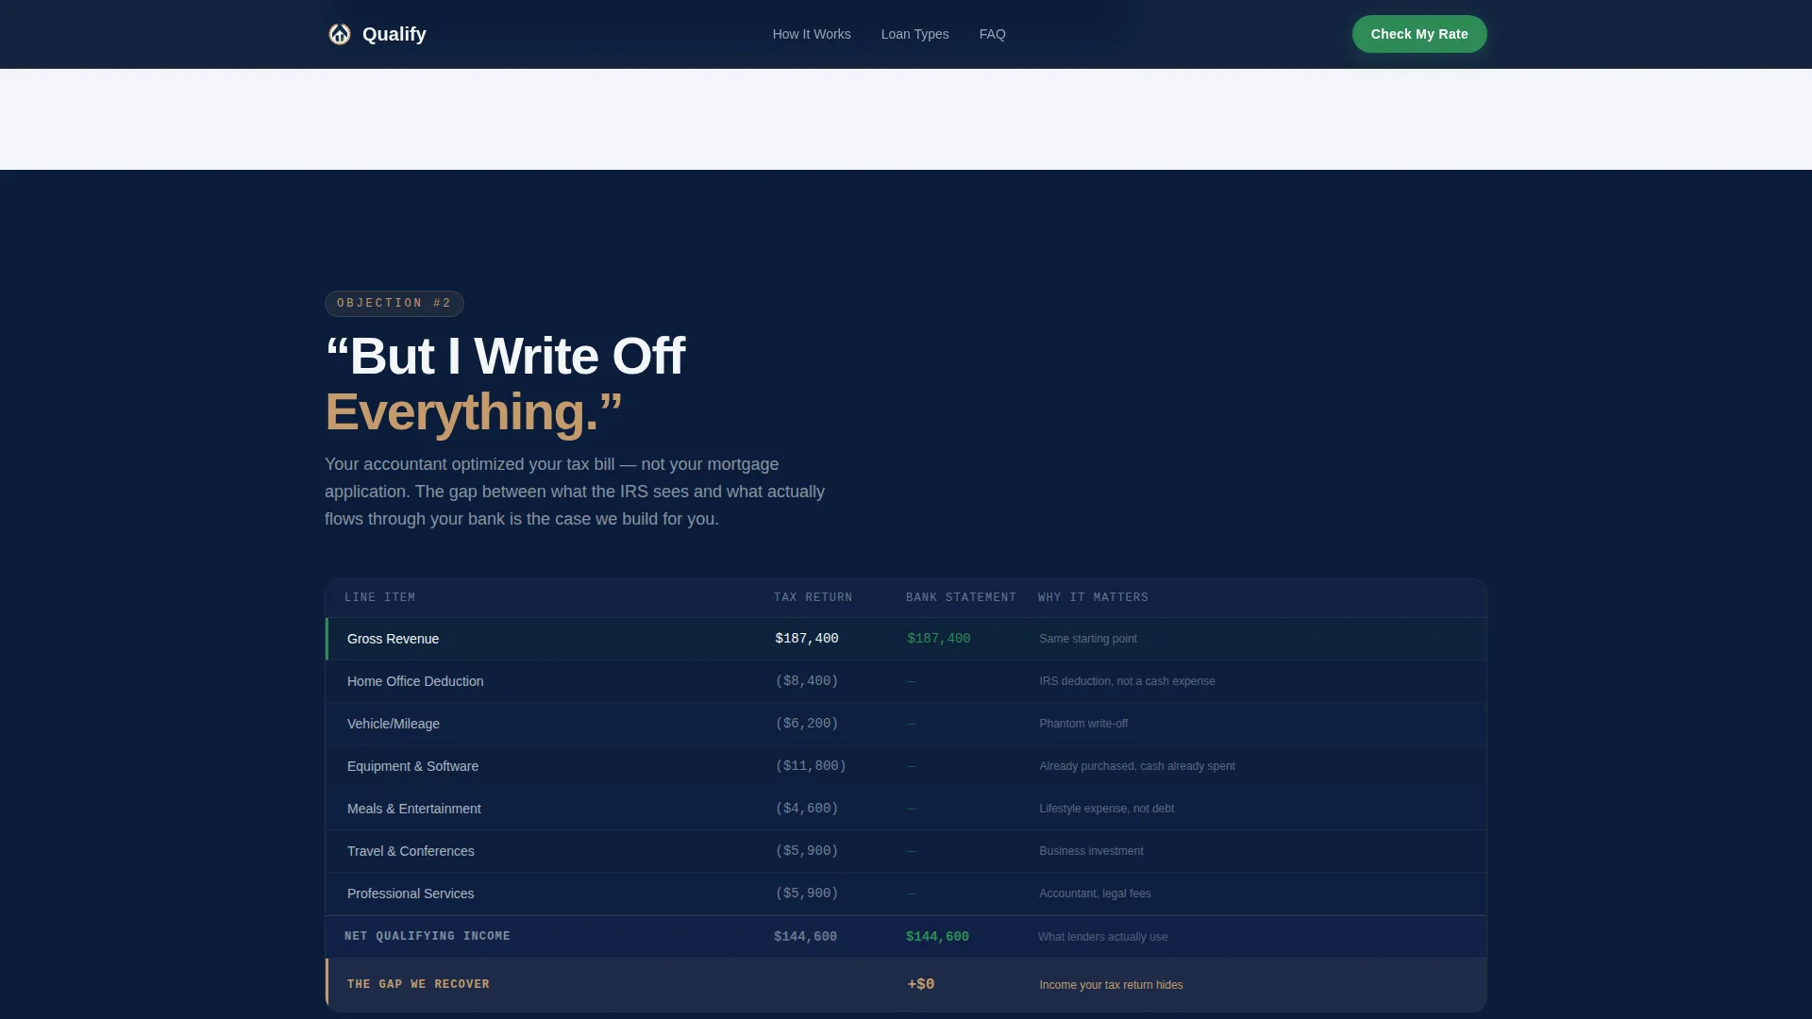This screenshot has width=1812, height=1019.
Task: Click the ($6,200) mileage value
Action: pos(806,724)
